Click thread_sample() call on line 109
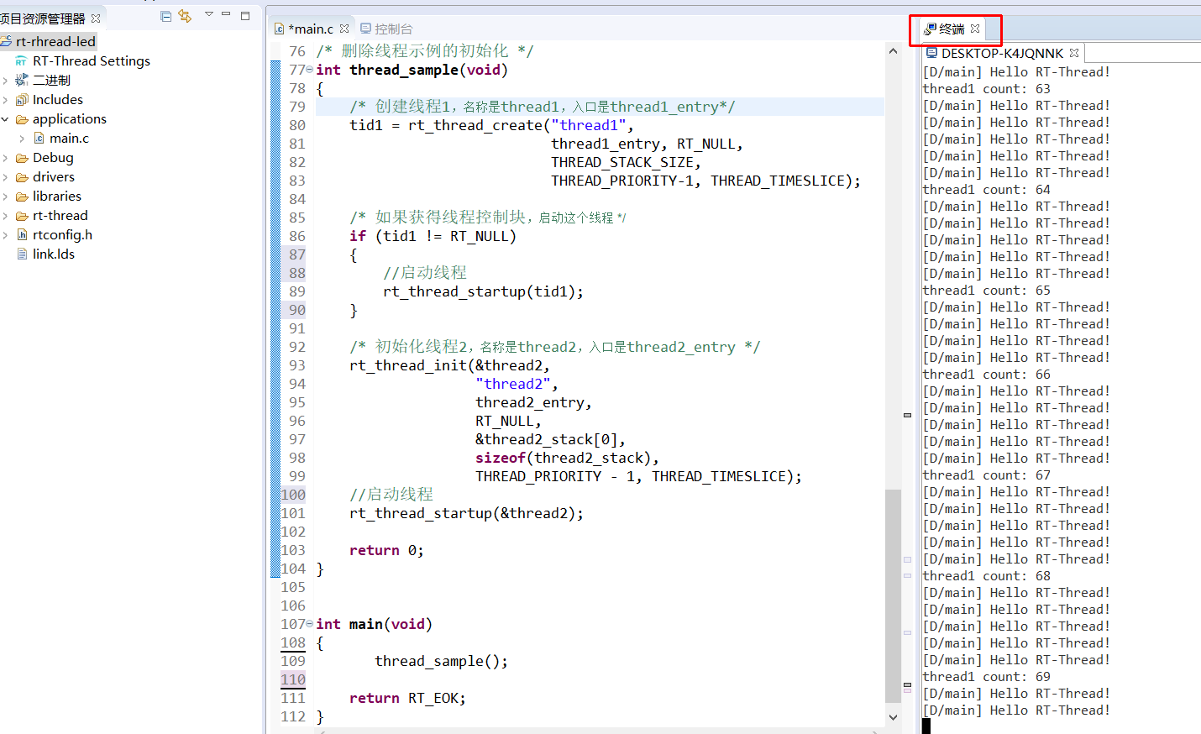1201x734 pixels. [x=441, y=661]
